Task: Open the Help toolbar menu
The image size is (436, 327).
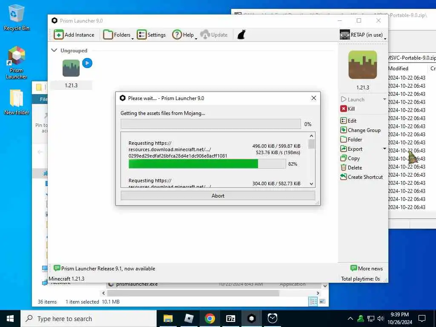Action: click(184, 35)
